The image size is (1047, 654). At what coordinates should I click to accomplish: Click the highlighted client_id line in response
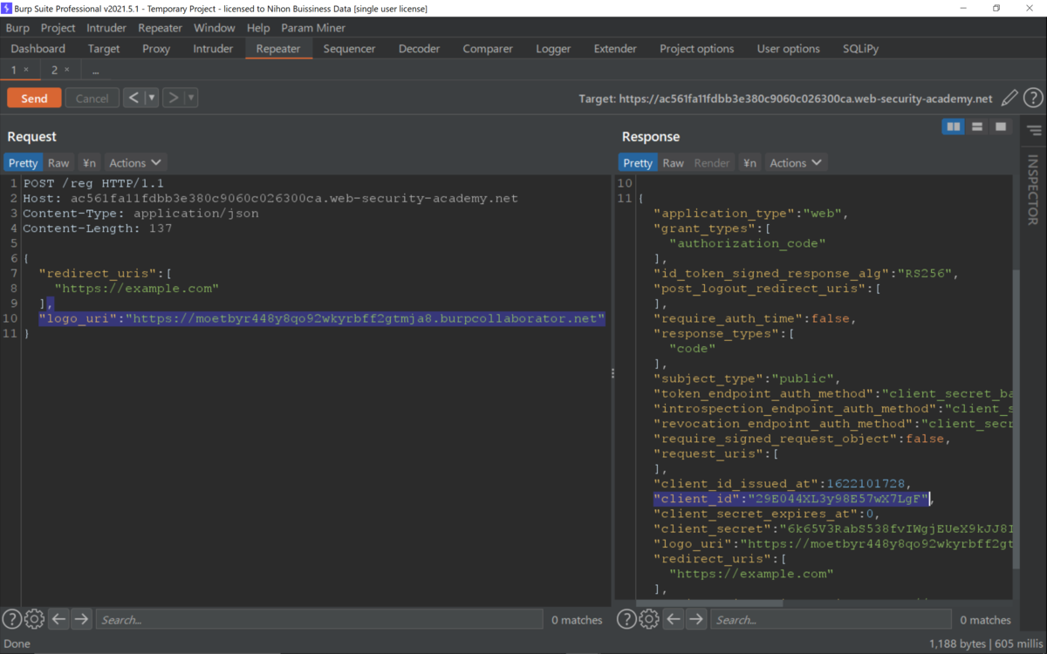pyautogui.click(x=792, y=499)
